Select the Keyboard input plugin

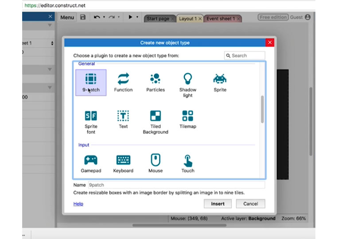[x=123, y=164]
